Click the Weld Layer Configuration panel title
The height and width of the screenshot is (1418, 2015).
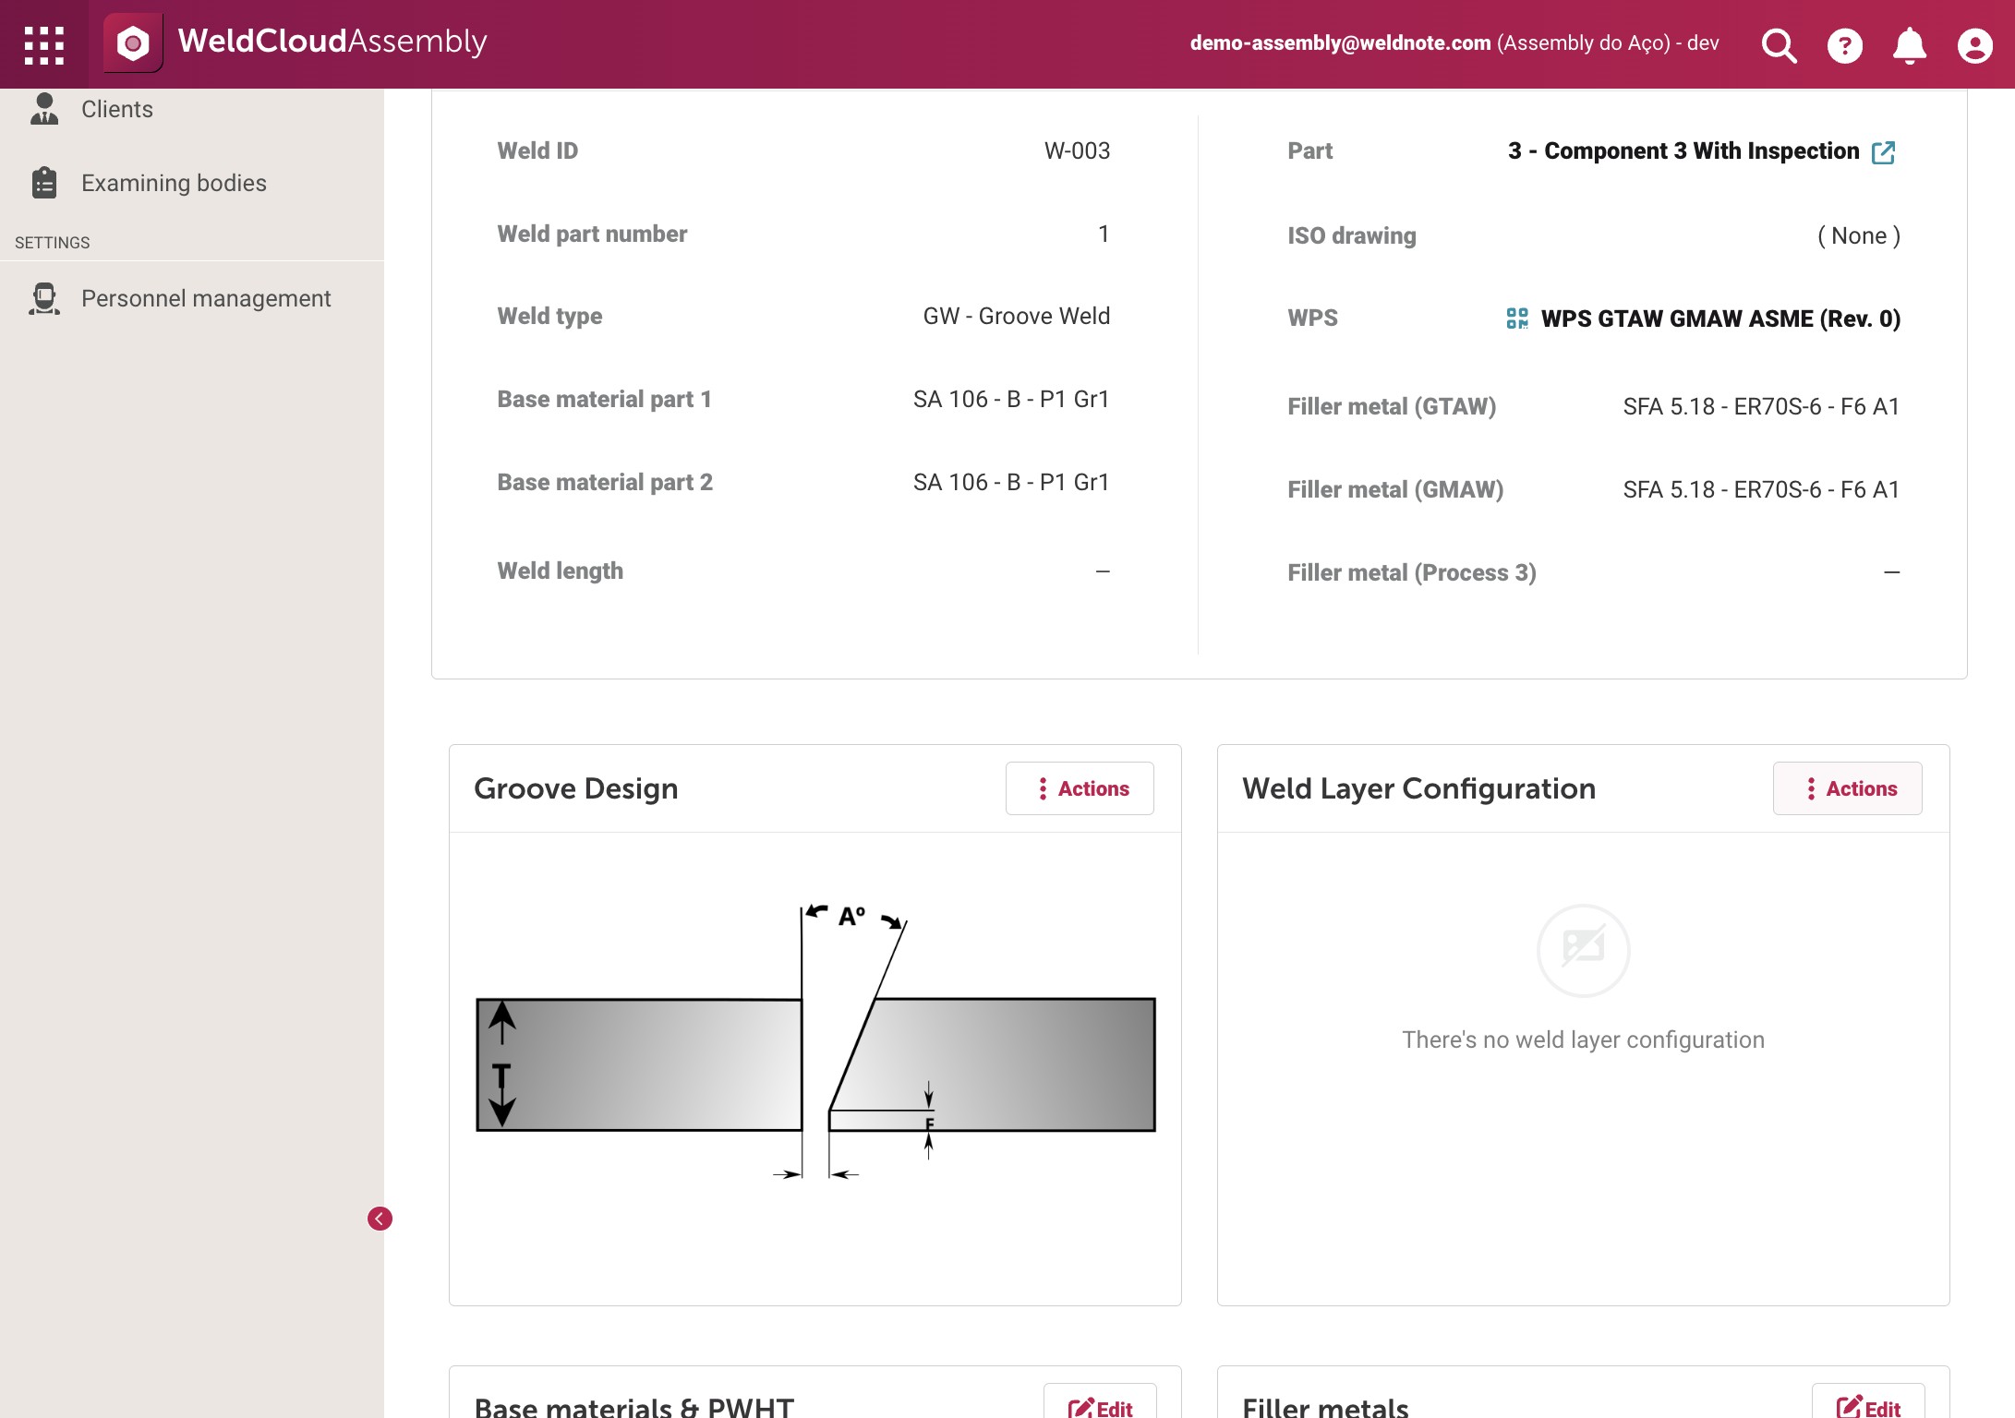tap(1418, 788)
